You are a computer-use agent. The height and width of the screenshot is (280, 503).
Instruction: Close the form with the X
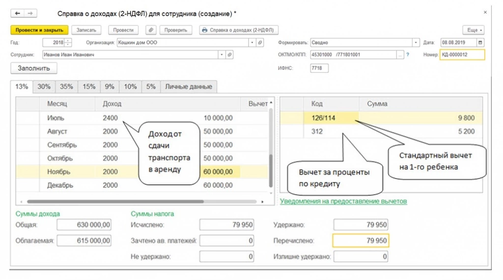pos(485,12)
